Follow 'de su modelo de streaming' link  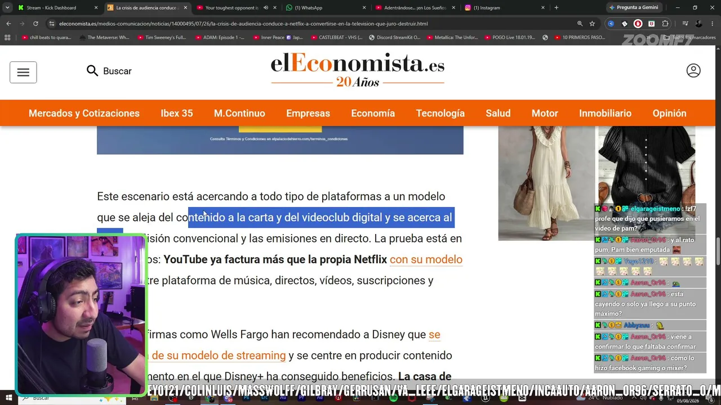[219, 355]
